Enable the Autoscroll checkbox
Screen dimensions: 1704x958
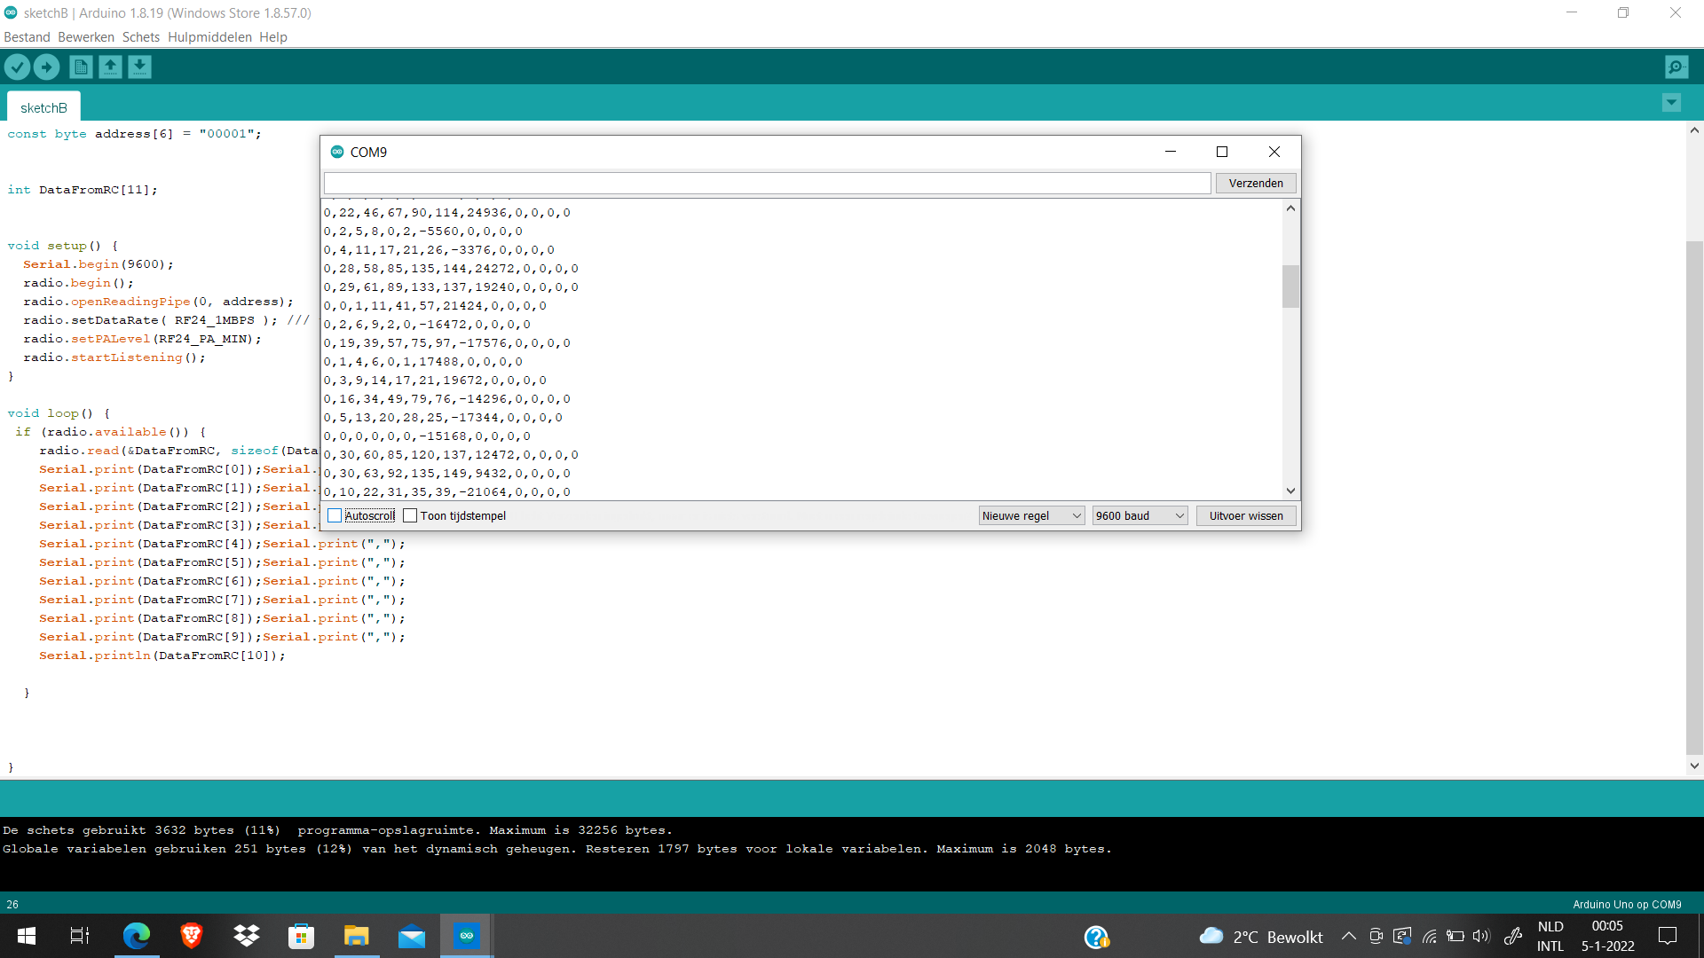pyautogui.click(x=335, y=515)
